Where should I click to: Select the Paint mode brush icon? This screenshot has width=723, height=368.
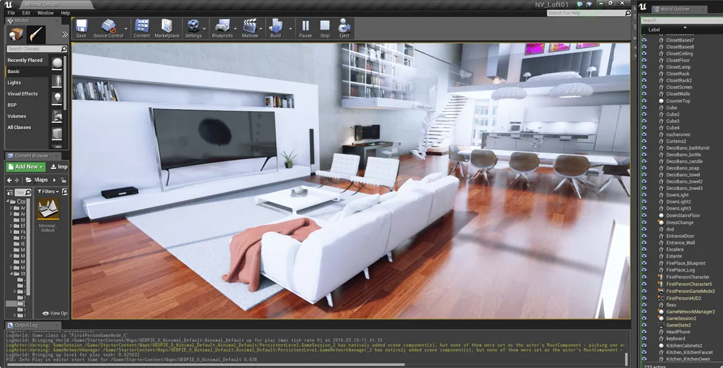[x=36, y=34]
